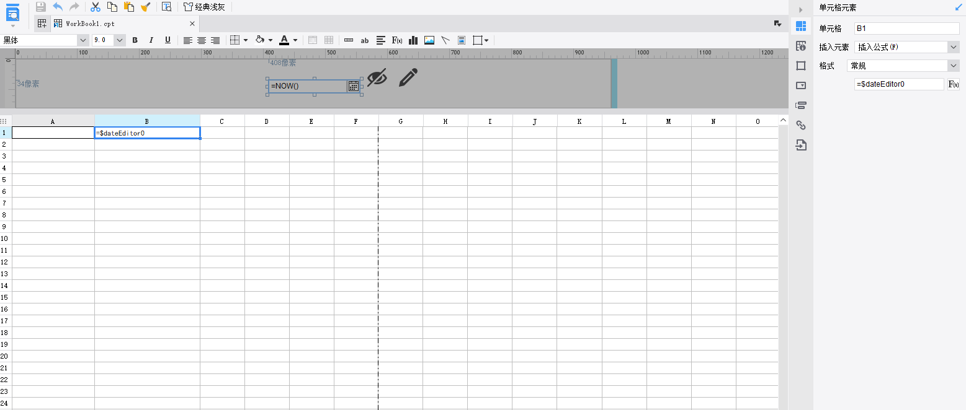Screen dimensions: 966x410
Task: Click the unmerge cells grid icon
Action: [329, 40]
